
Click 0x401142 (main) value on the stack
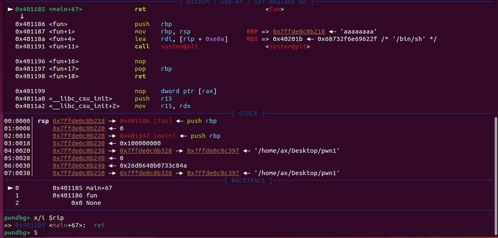147,136
